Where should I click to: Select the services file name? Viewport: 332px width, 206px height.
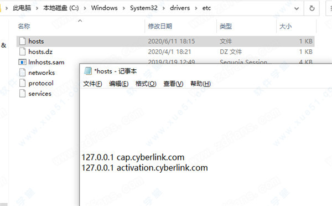pyautogui.click(x=40, y=94)
